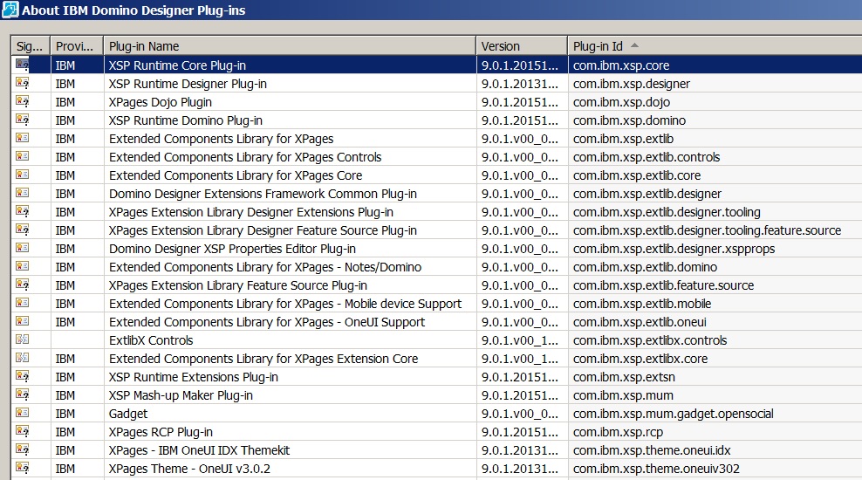
Task: Sort by the Plug-in Name column header
Action: tap(290, 46)
